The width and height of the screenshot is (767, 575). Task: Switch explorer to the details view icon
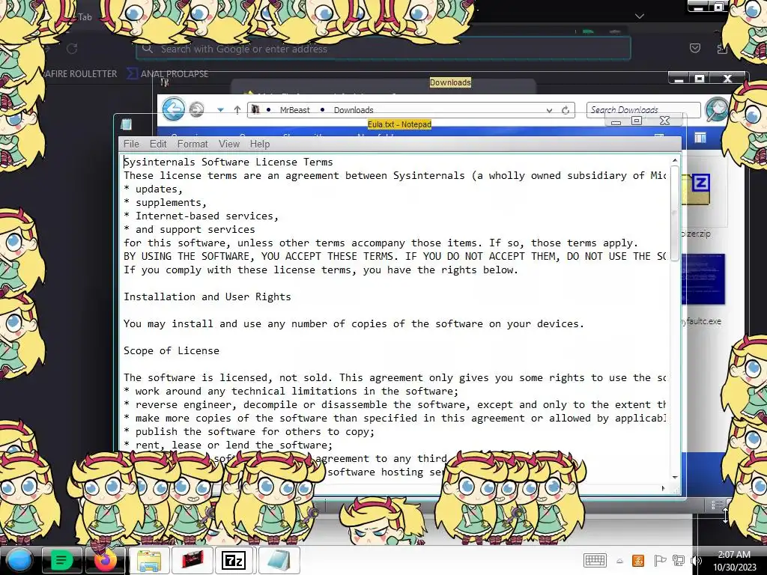tap(717, 505)
